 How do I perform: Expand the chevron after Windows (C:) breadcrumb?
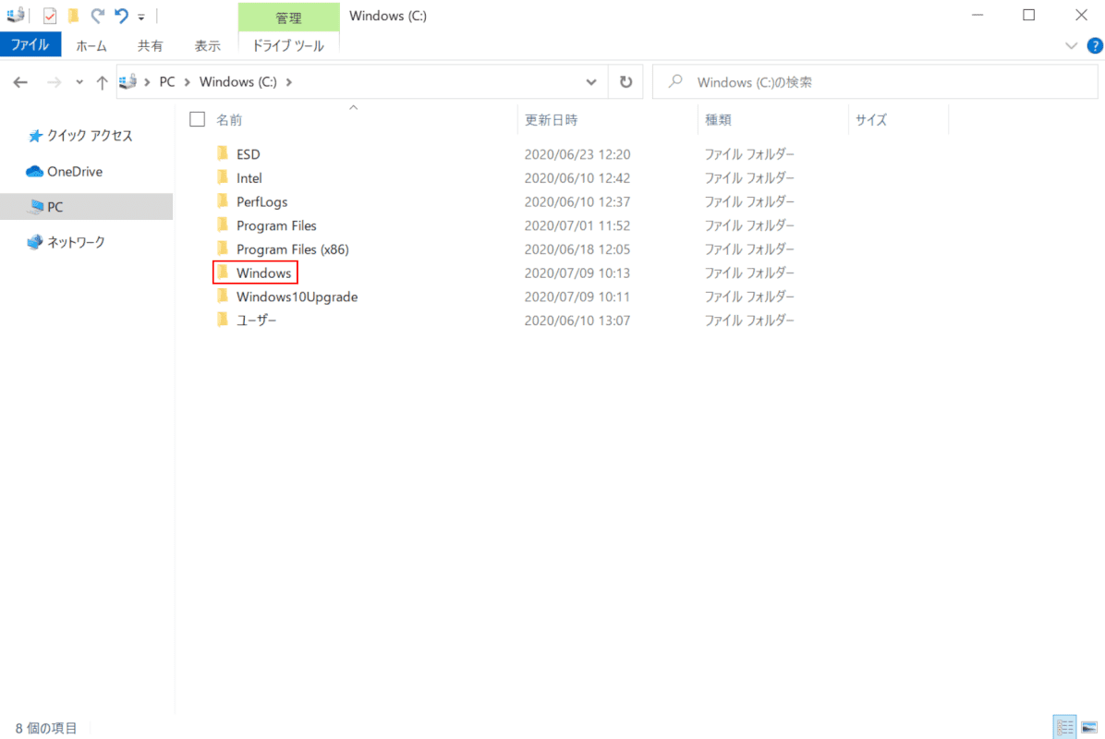(289, 81)
